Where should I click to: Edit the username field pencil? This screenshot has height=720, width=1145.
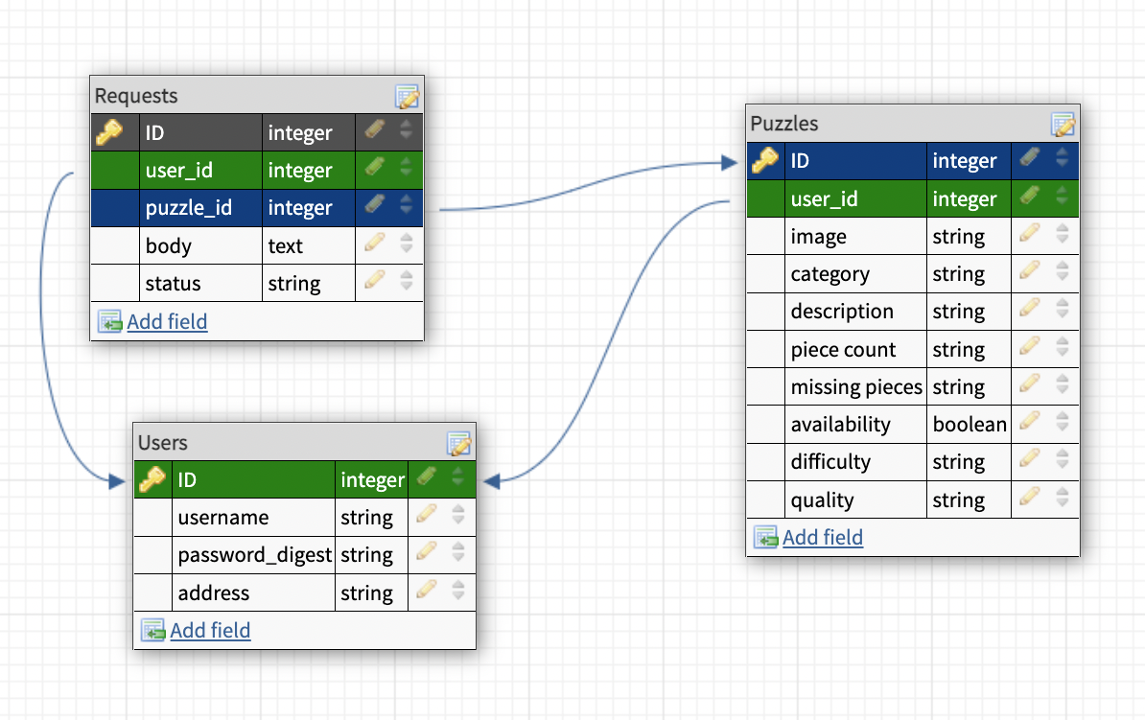427,514
